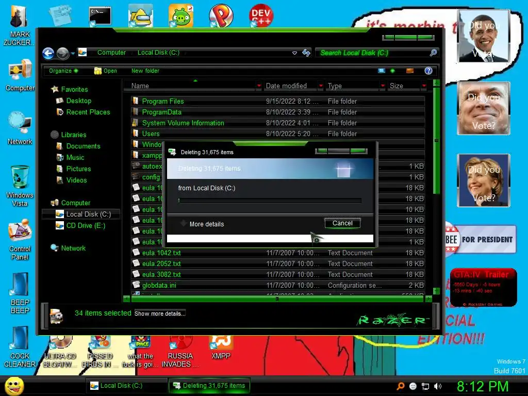Click the smiley face Start button
The width and height of the screenshot is (528, 396).
pos(14,386)
